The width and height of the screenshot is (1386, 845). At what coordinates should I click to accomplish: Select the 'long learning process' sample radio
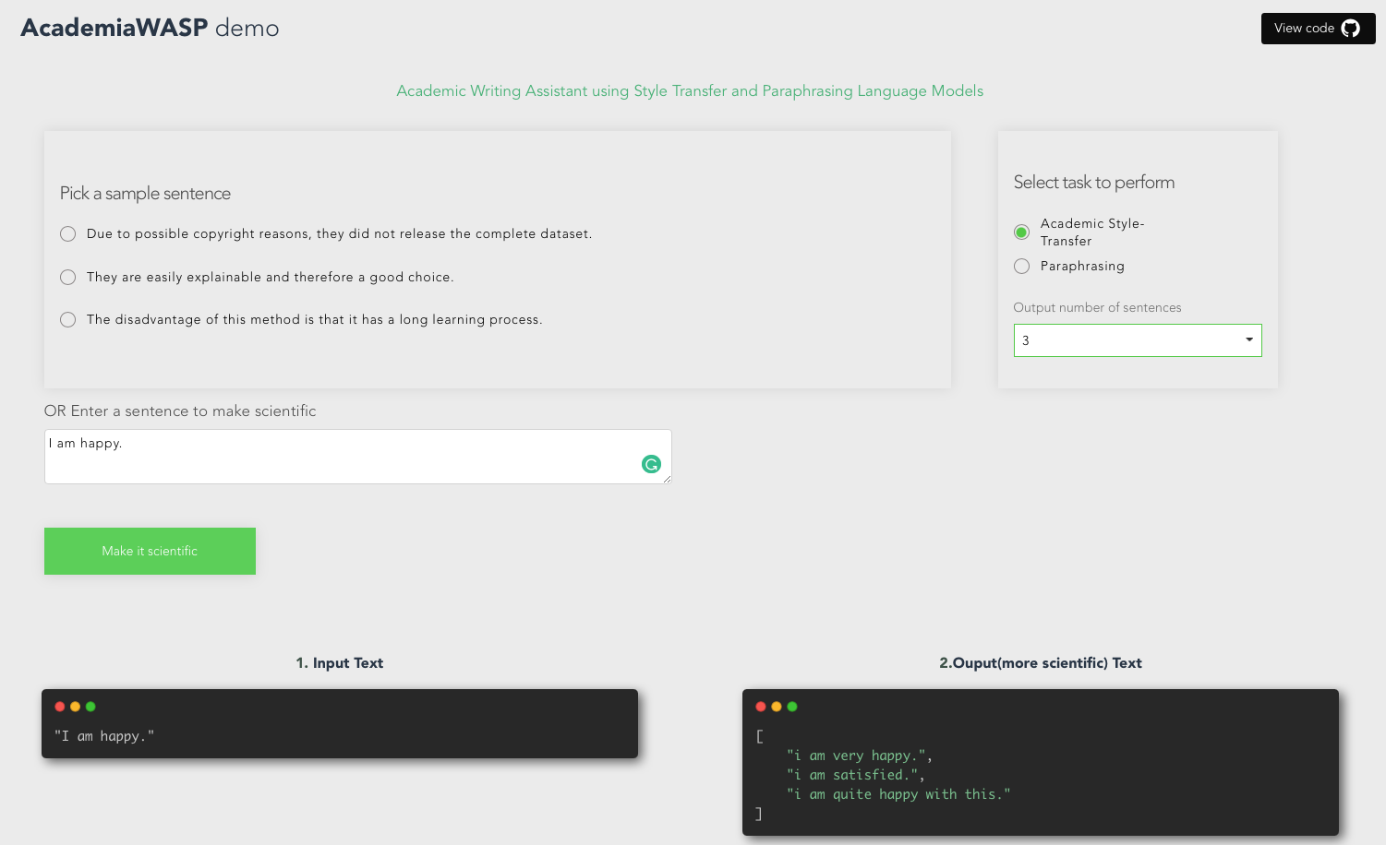67,319
